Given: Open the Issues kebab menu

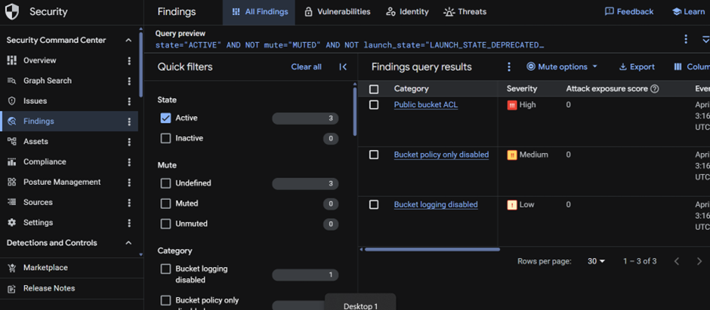Looking at the screenshot, I should pyautogui.click(x=129, y=101).
